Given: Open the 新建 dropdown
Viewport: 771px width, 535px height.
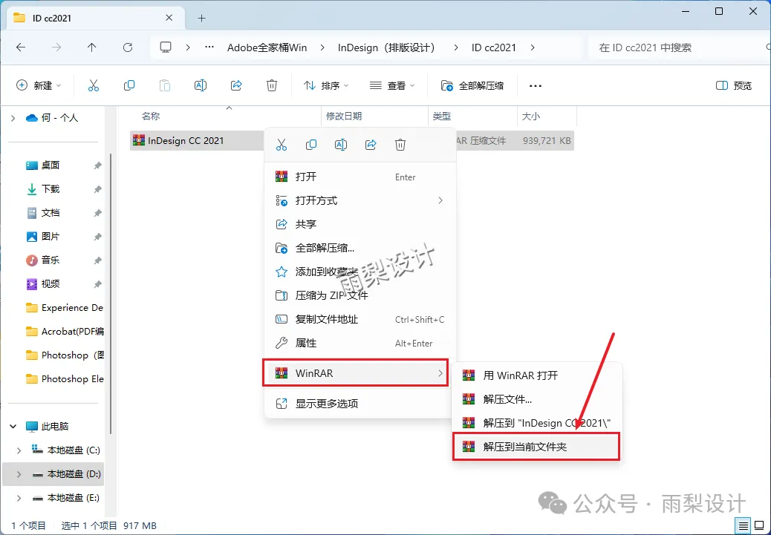Looking at the screenshot, I should [x=39, y=85].
